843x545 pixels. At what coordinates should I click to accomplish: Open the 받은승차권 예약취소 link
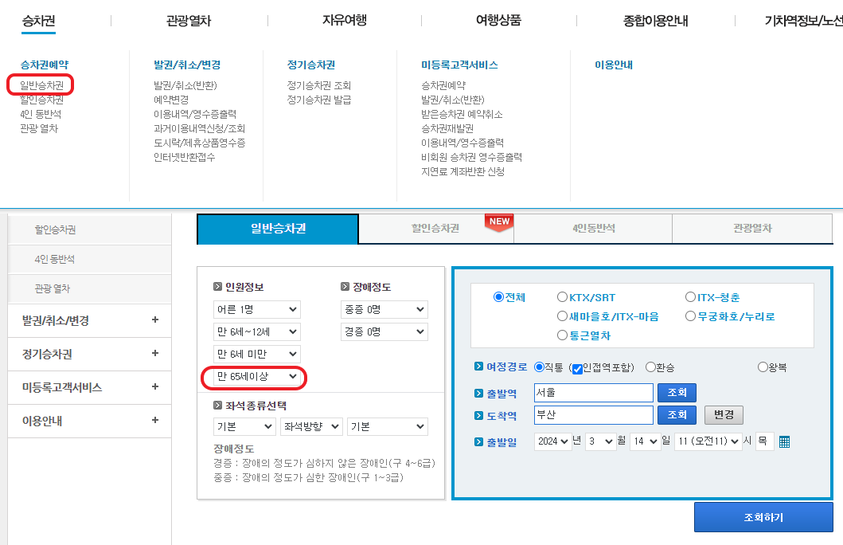462,114
